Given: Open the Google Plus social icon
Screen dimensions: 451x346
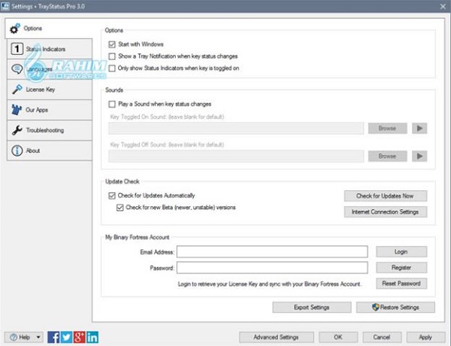Looking at the screenshot, I should pyautogui.click(x=80, y=337).
